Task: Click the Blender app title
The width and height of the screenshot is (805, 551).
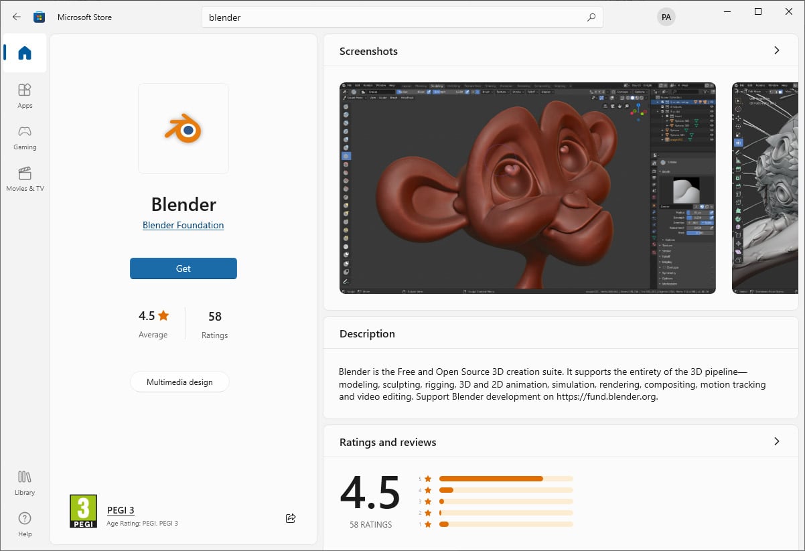Action: (184, 204)
